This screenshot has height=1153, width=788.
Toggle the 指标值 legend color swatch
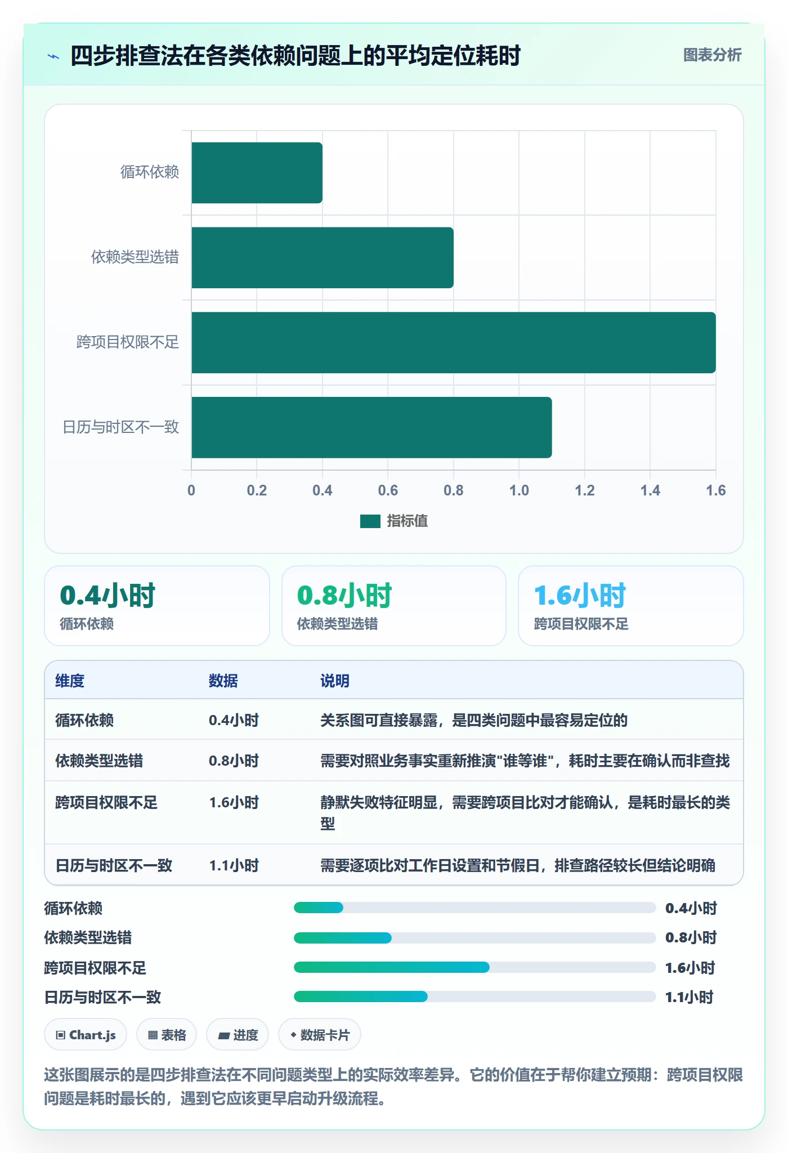(370, 521)
